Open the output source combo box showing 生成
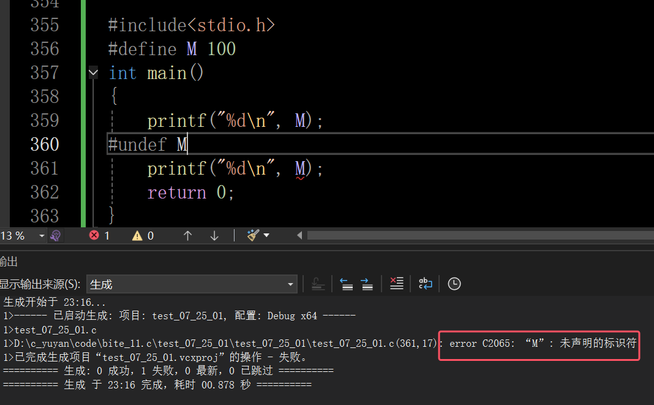This screenshot has height=405, width=654. [192, 284]
